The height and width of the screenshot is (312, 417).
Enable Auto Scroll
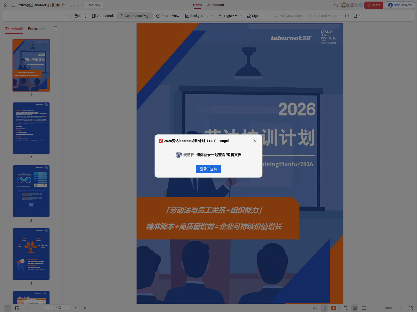click(x=103, y=16)
